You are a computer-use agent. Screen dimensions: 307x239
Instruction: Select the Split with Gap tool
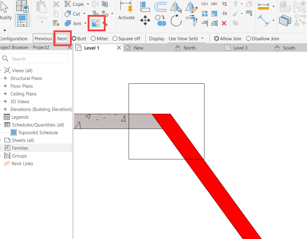[214, 4]
